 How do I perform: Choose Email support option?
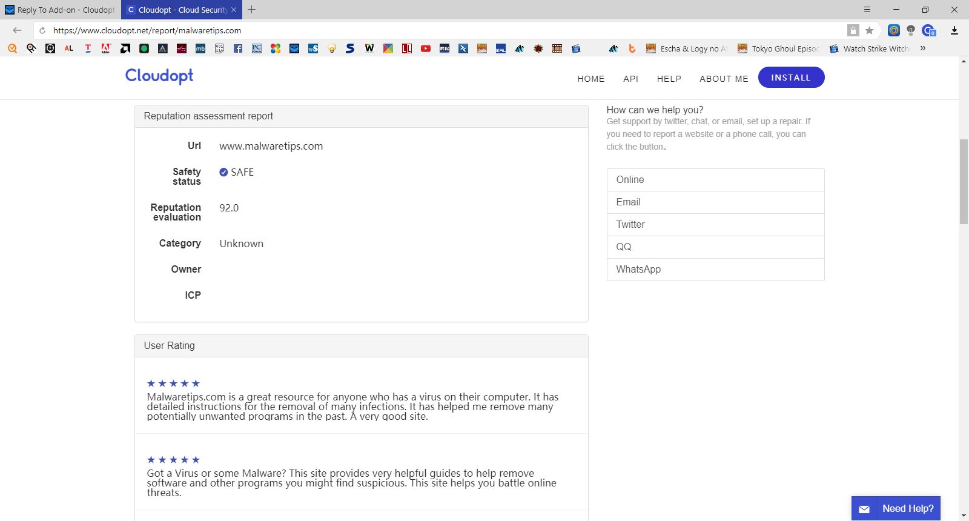715,202
